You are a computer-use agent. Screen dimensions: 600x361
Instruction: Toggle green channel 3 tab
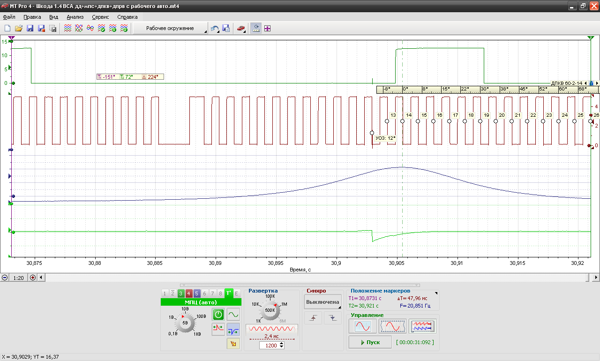pyautogui.click(x=180, y=293)
